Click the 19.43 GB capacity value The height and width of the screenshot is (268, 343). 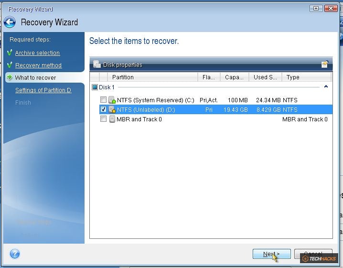tap(236, 109)
